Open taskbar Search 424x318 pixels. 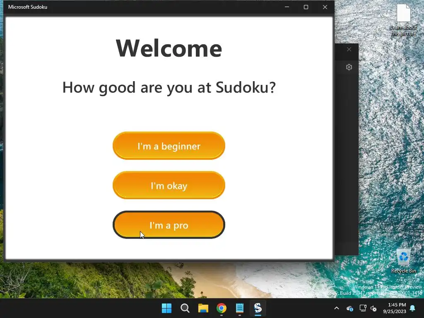pos(185,308)
